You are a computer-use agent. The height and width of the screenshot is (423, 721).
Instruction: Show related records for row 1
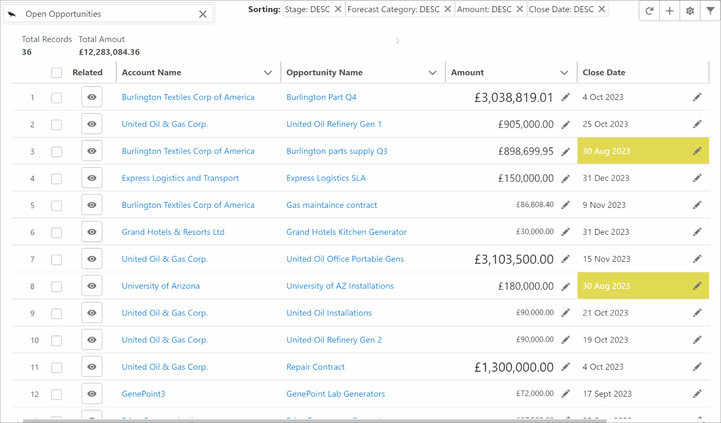pyautogui.click(x=92, y=97)
